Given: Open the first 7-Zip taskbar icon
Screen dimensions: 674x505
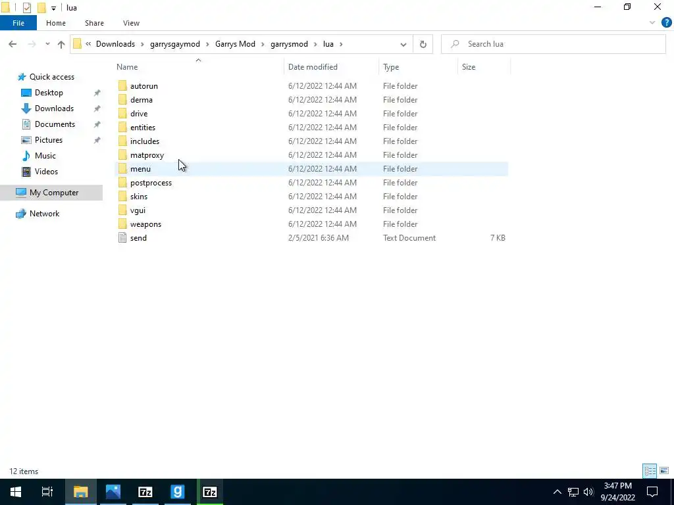Looking at the screenshot, I should [145, 492].
